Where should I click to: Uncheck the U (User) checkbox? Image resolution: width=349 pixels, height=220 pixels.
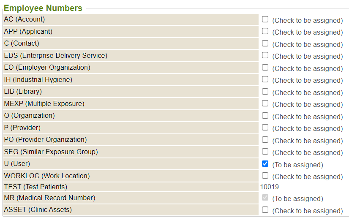(265, 164)
